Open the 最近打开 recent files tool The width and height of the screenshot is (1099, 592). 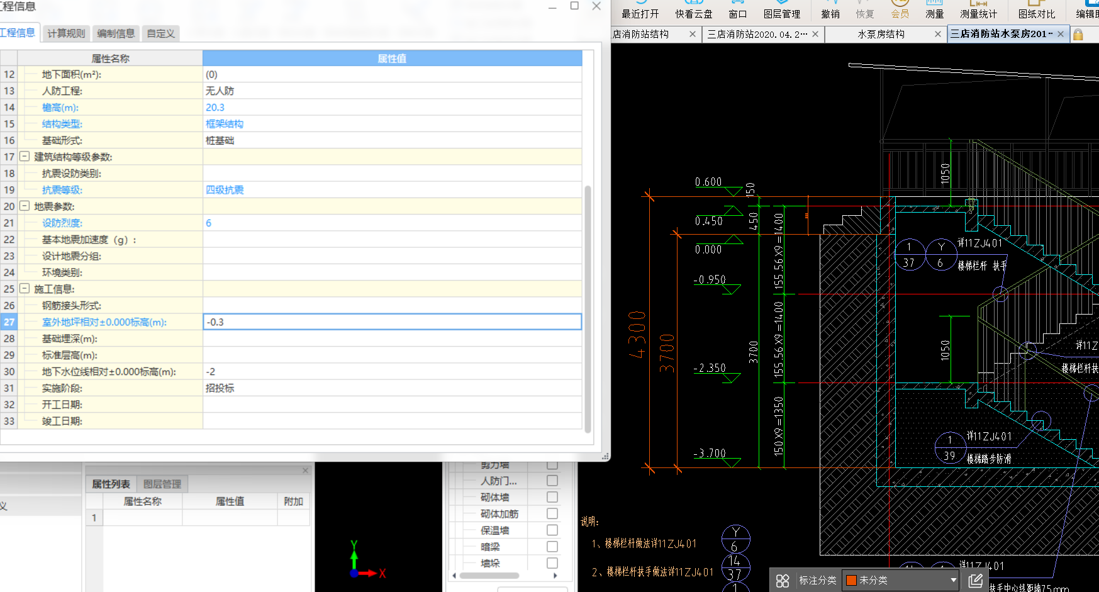coord(640,10)
